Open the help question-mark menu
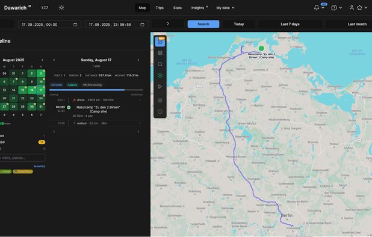This screenshot has width=372, height=237. (334, 8)
